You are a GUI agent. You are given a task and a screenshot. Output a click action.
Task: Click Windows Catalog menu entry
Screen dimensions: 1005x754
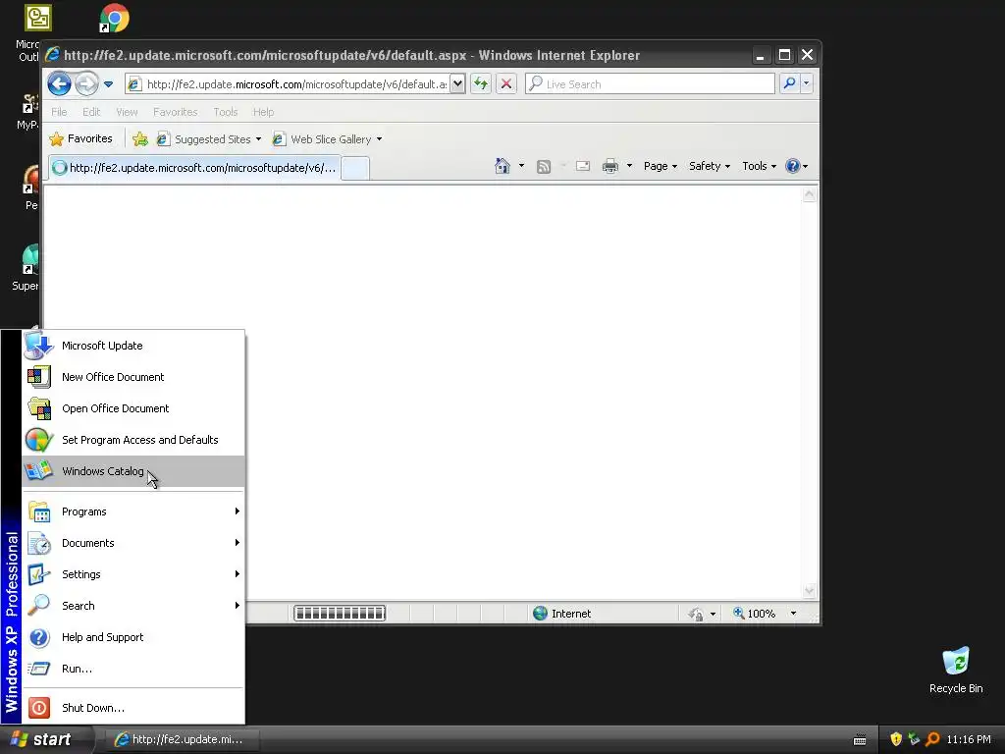coord(133,471)
